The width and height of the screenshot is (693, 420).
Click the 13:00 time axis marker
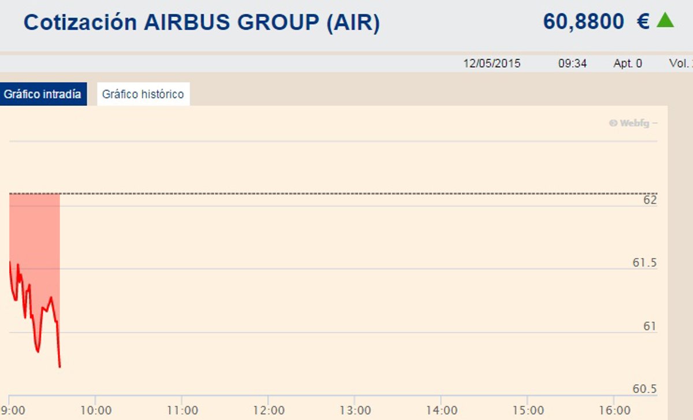(355, 411)
